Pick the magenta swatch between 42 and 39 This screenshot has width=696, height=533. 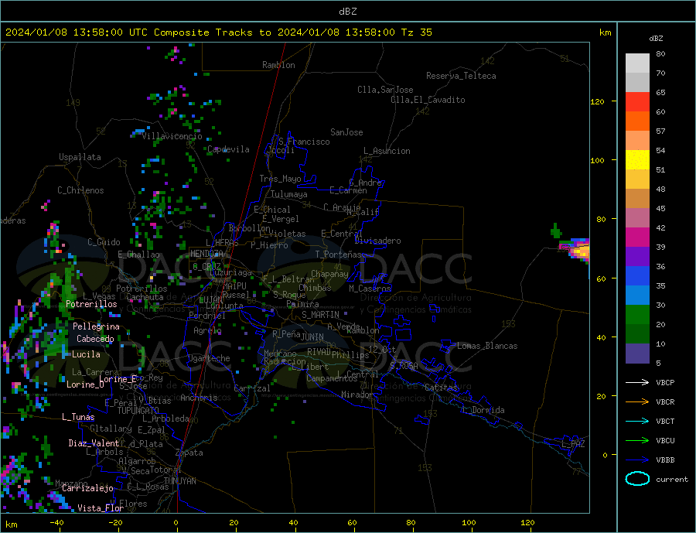pyautogui.click(x=637, y=237)
